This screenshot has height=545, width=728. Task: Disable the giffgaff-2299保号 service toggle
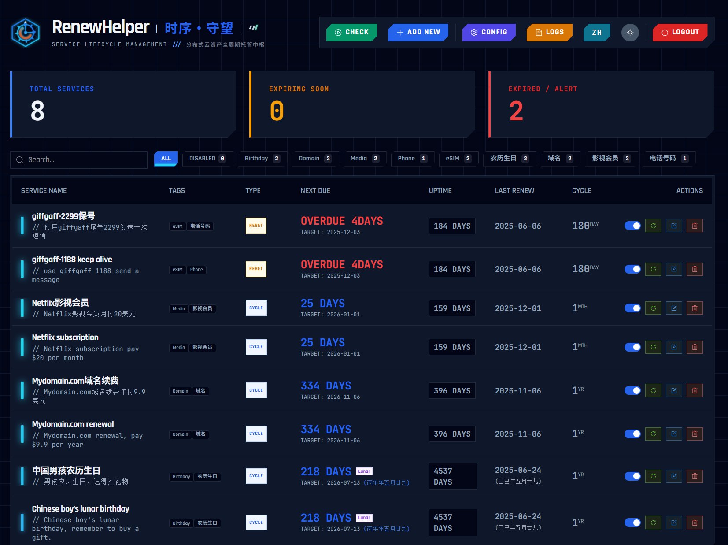point(632,226)
